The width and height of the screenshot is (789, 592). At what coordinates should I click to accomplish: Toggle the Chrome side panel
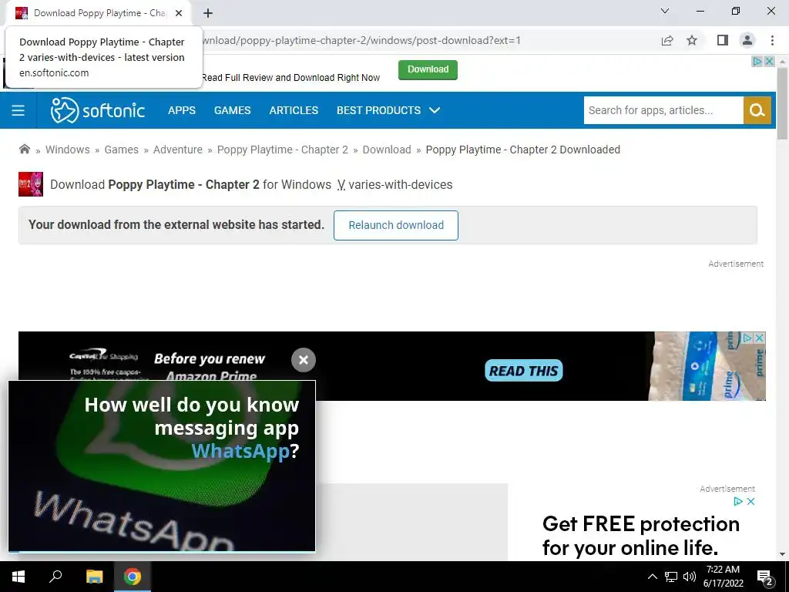723,40
